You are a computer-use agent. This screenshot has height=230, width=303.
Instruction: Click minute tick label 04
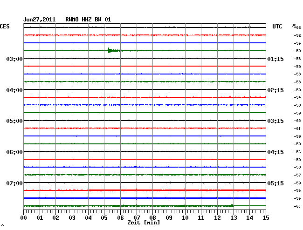point(88,217)
